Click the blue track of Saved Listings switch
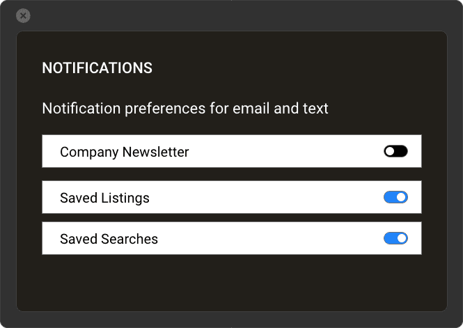 point(390,198)
